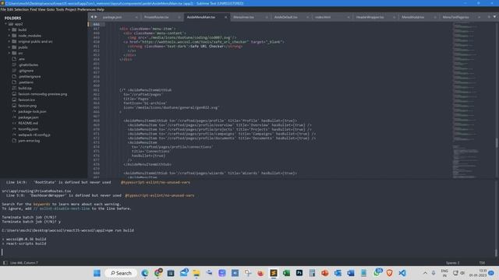Click line and column status text
Screen dimensions: 499x280
point(24,263)
